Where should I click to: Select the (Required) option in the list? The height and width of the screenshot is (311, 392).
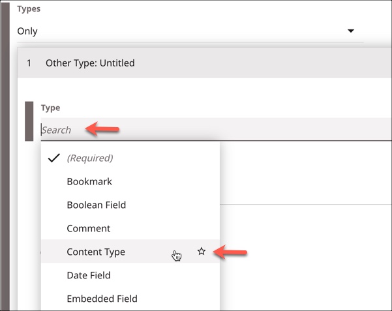pyautogui.click(x=130, y=158)
